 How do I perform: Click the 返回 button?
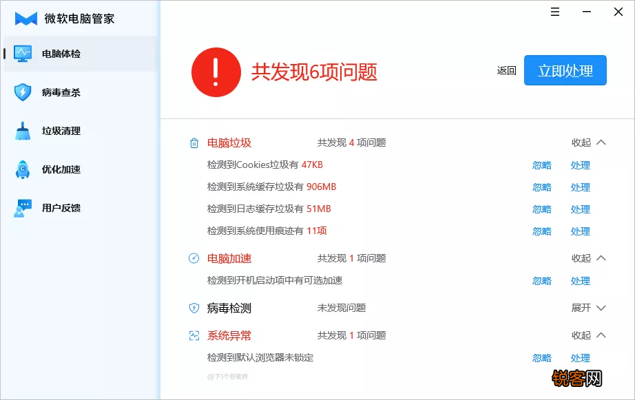point(506,71)
